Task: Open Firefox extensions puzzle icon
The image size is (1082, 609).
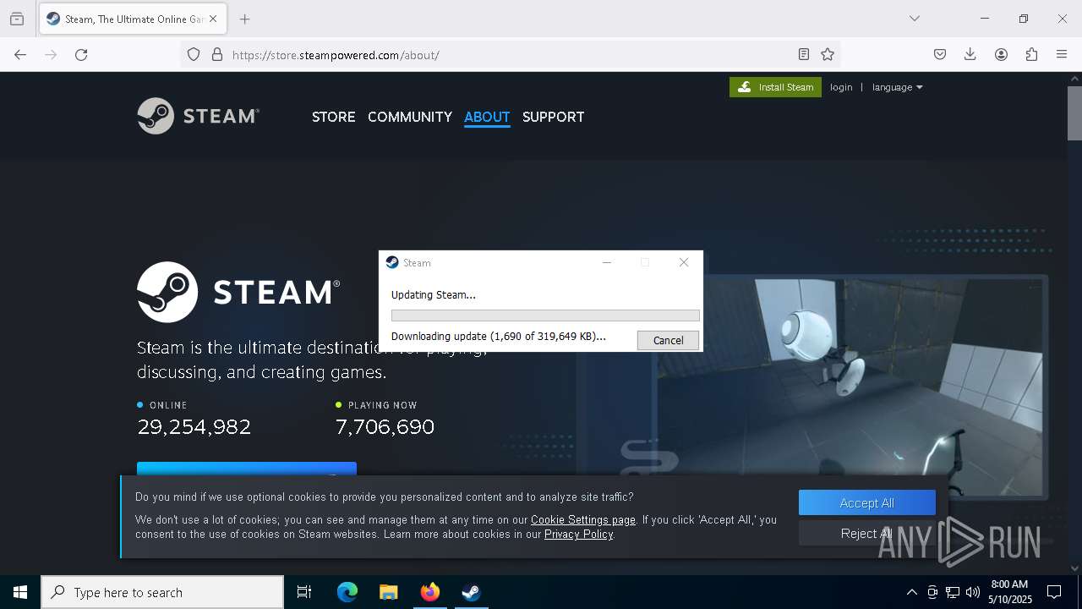Action: tap(1031, 54)
